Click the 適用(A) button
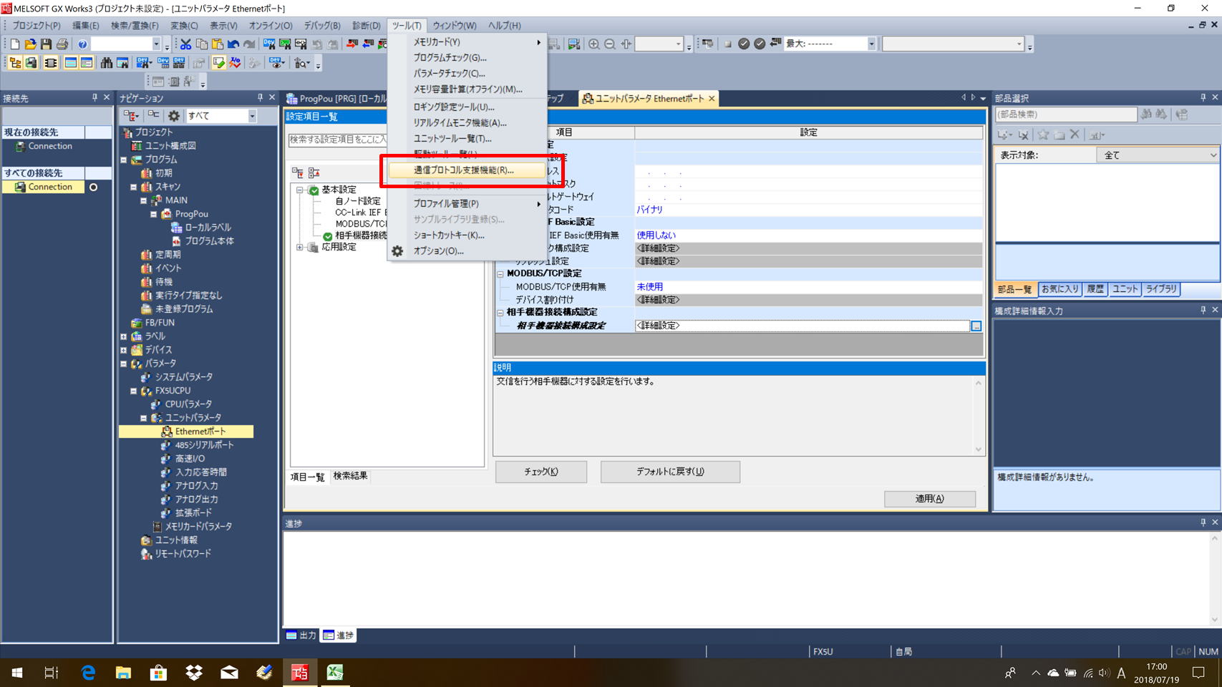Image resolution: width=1222 pixels, height=687 pixels. (930, 499)
